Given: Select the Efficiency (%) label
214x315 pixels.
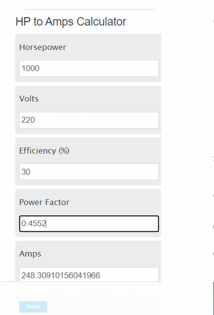Looking at the screenshot, I should click(x=44, y=151).
